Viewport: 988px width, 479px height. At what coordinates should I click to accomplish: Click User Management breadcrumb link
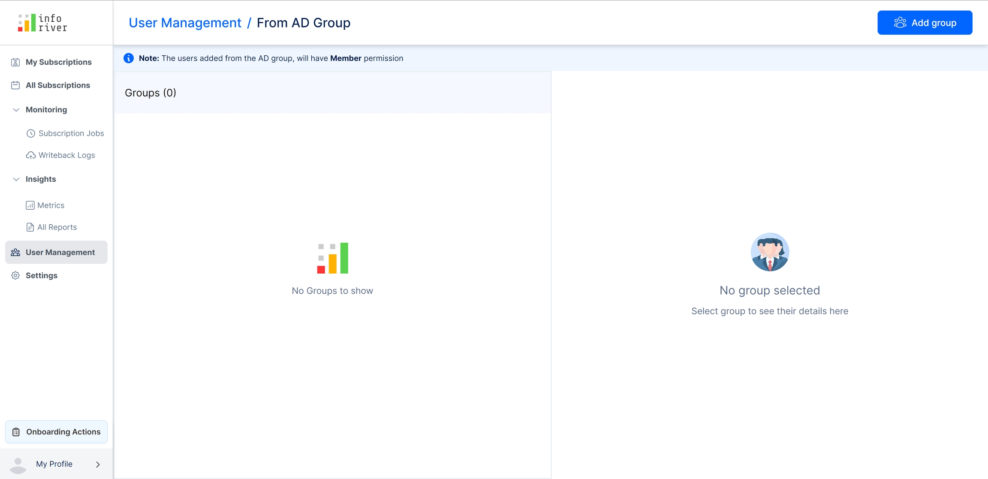(x=185, y=23)
